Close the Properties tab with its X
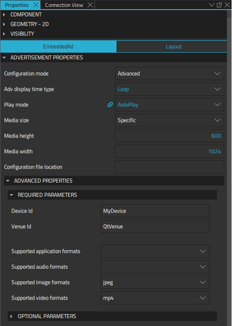232x326 pixels. (x=36, y=5)
